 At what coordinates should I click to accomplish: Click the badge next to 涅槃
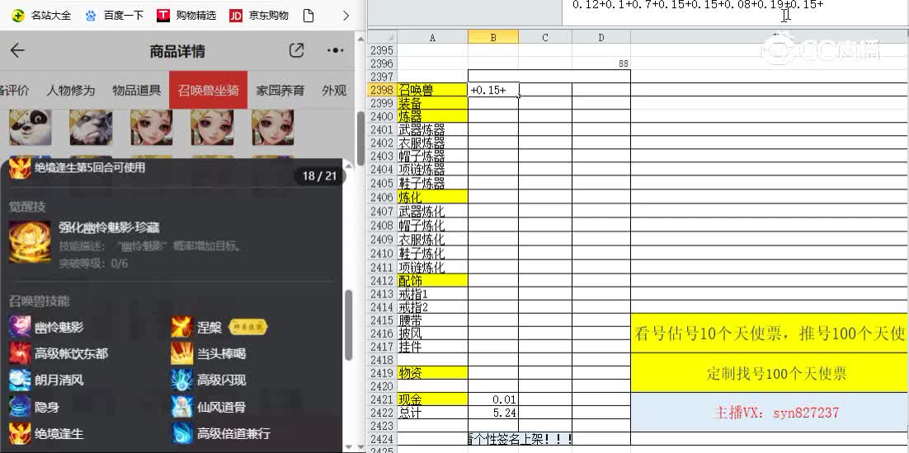248,328
